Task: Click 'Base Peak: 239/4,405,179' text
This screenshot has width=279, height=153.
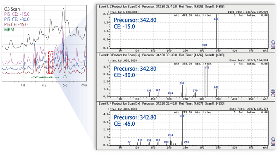Action: tap(248, 109)
